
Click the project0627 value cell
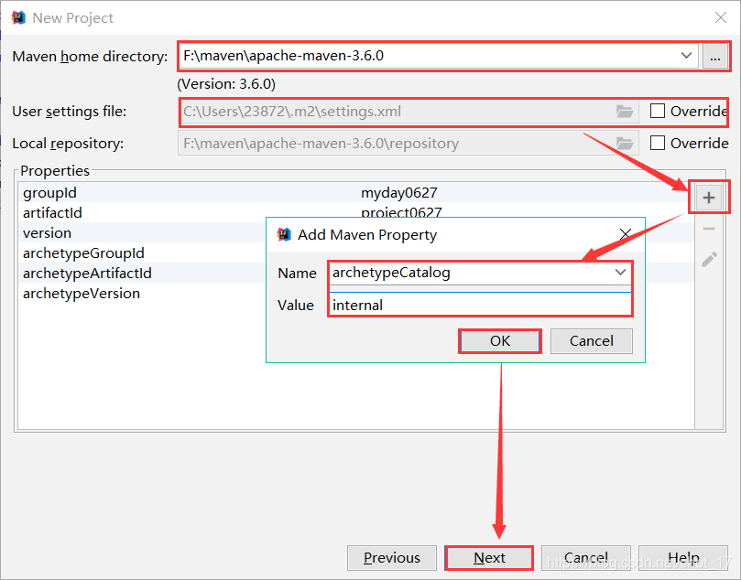point(401,212)
